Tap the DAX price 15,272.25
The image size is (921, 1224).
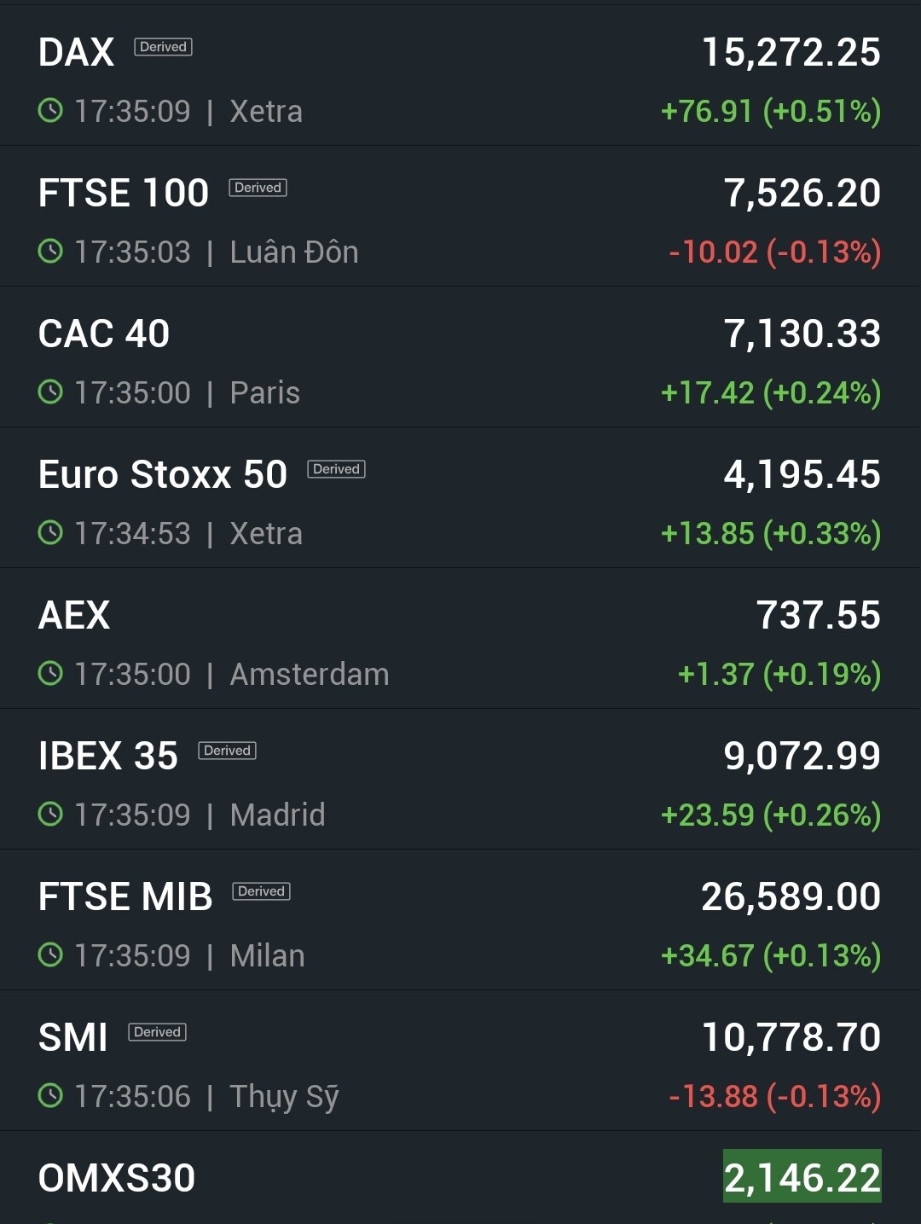[x=791, y=52]
